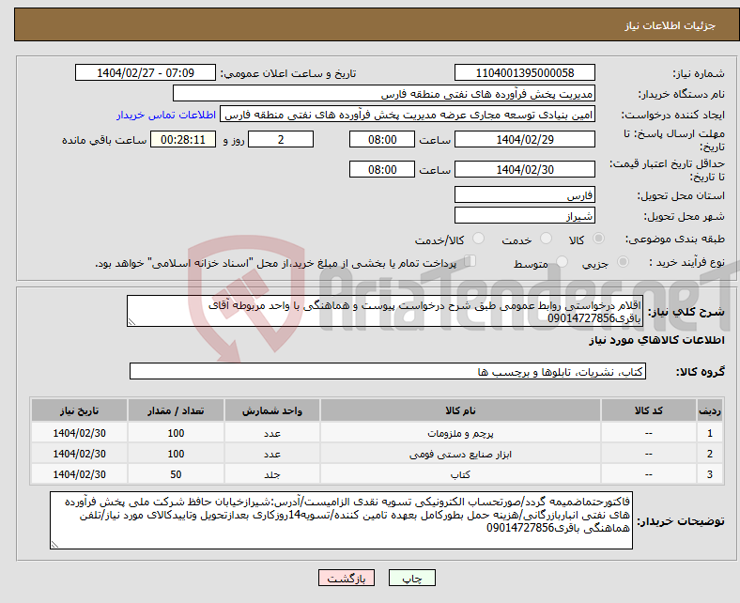This screenshot has width=740, height=603.
Task: Click the request creator field
Action: (x=408, y=115)
